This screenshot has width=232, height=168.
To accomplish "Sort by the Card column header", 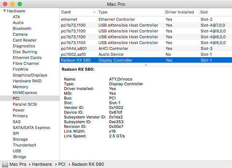I will coord(78,12).
